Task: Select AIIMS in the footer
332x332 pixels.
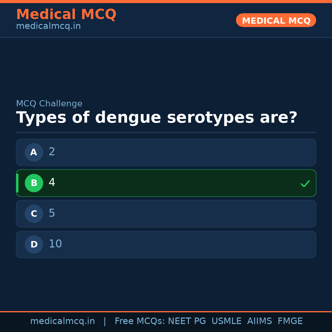Action: tap(259, 321)
